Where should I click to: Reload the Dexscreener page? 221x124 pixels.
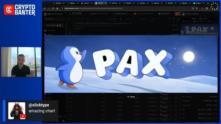(x=53, y=8)
